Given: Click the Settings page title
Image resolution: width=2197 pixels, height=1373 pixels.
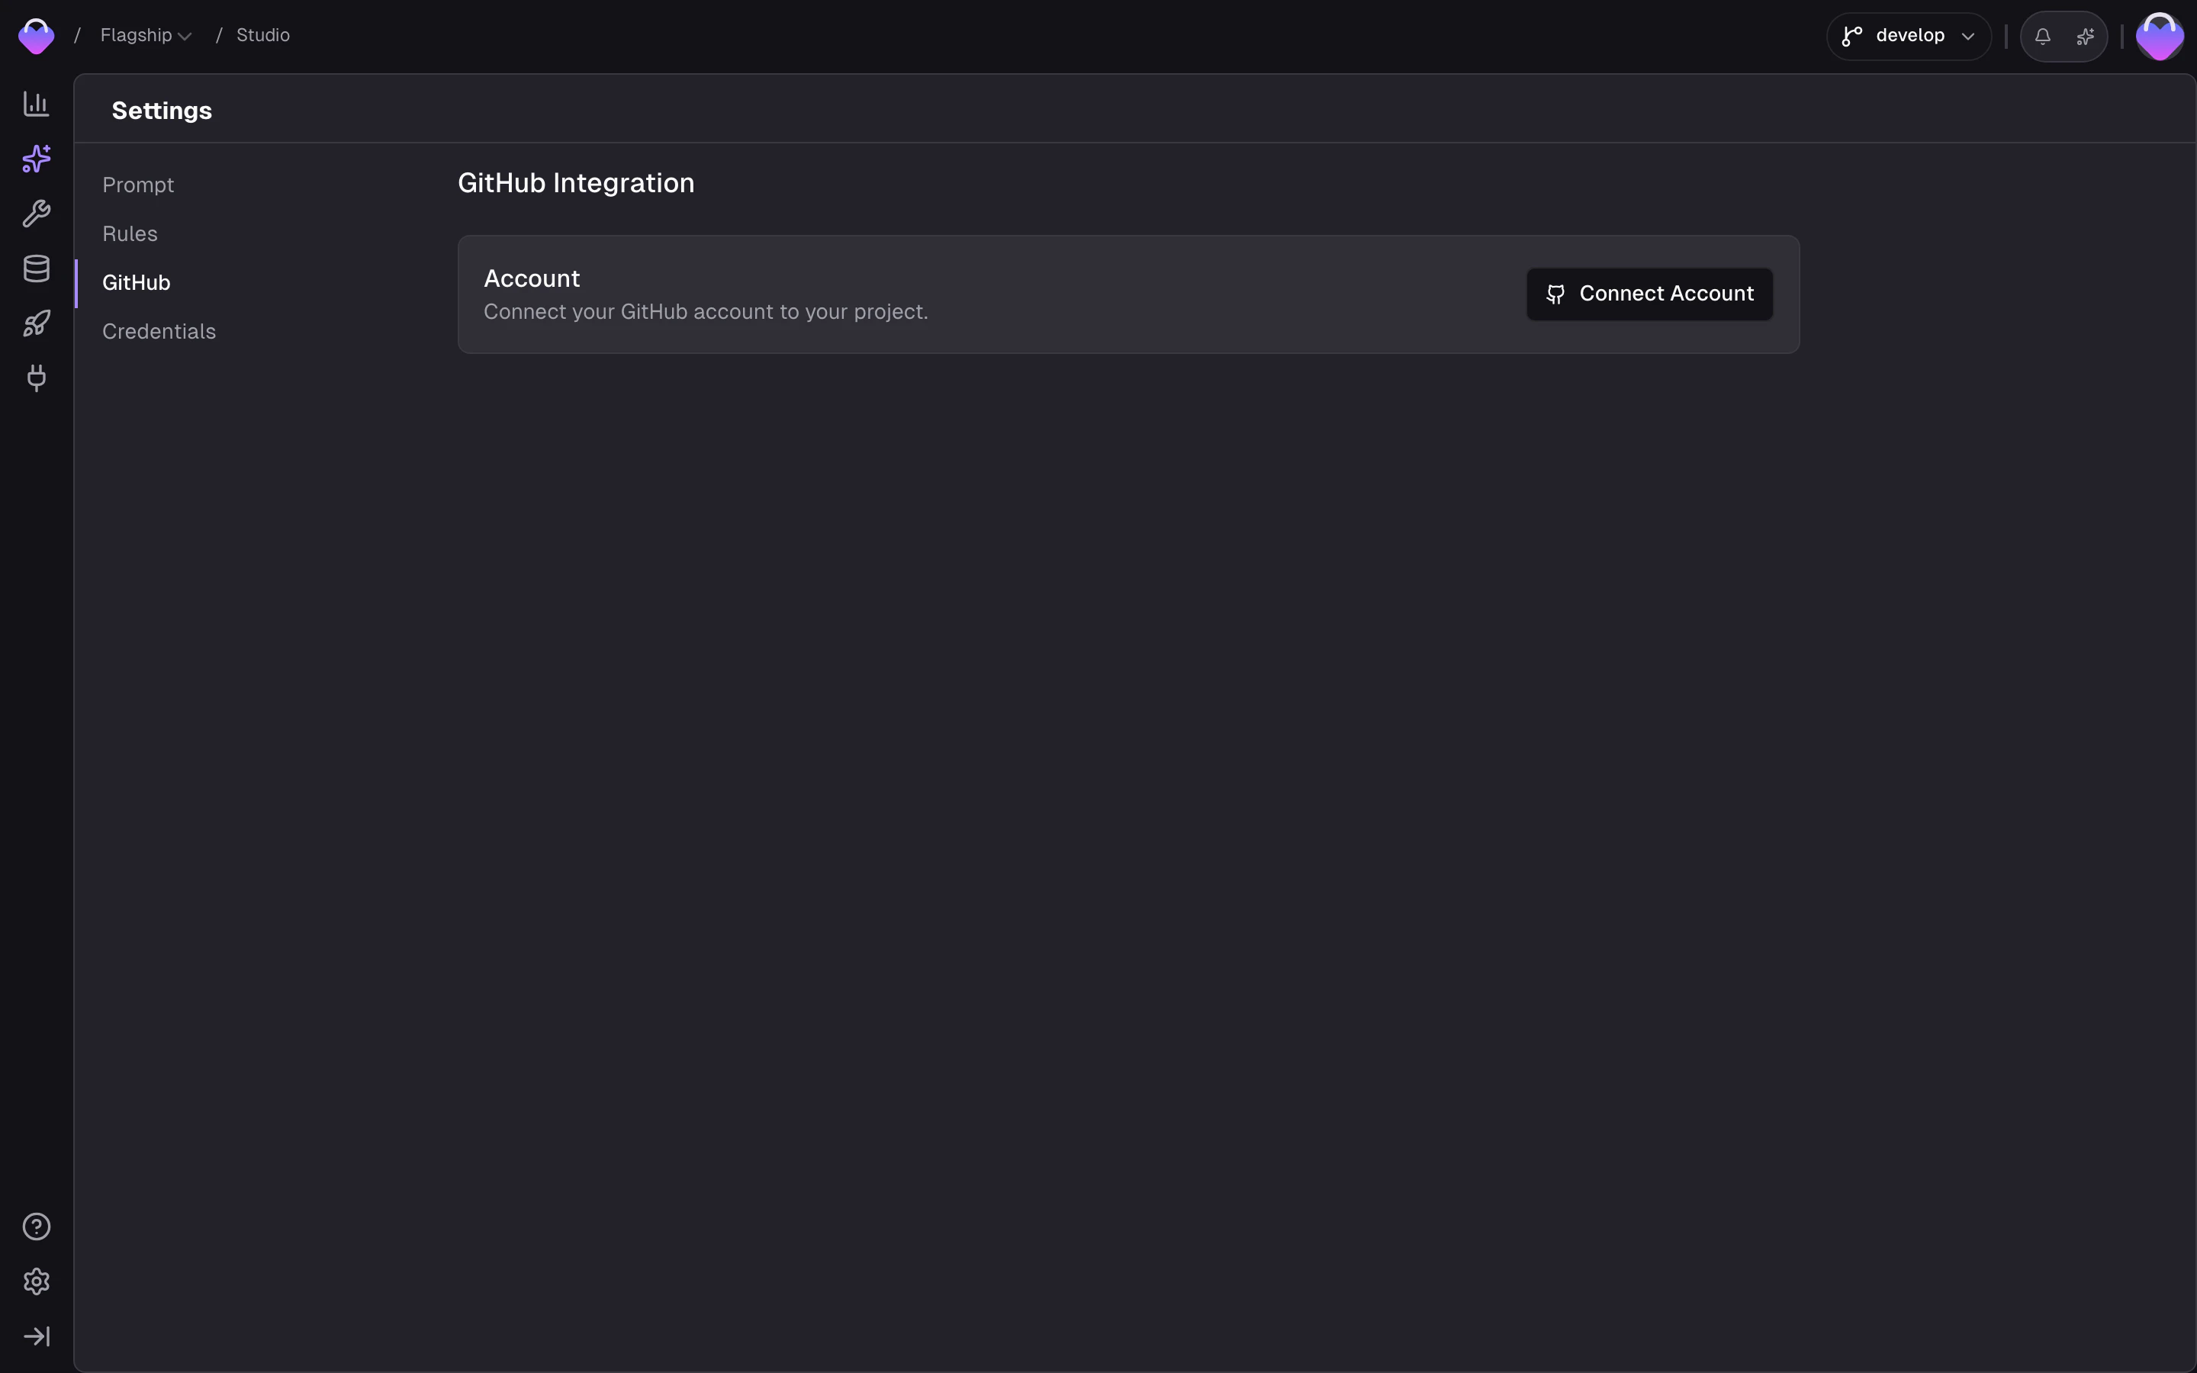Looking at the screenshot, I should tap(162, 111).
